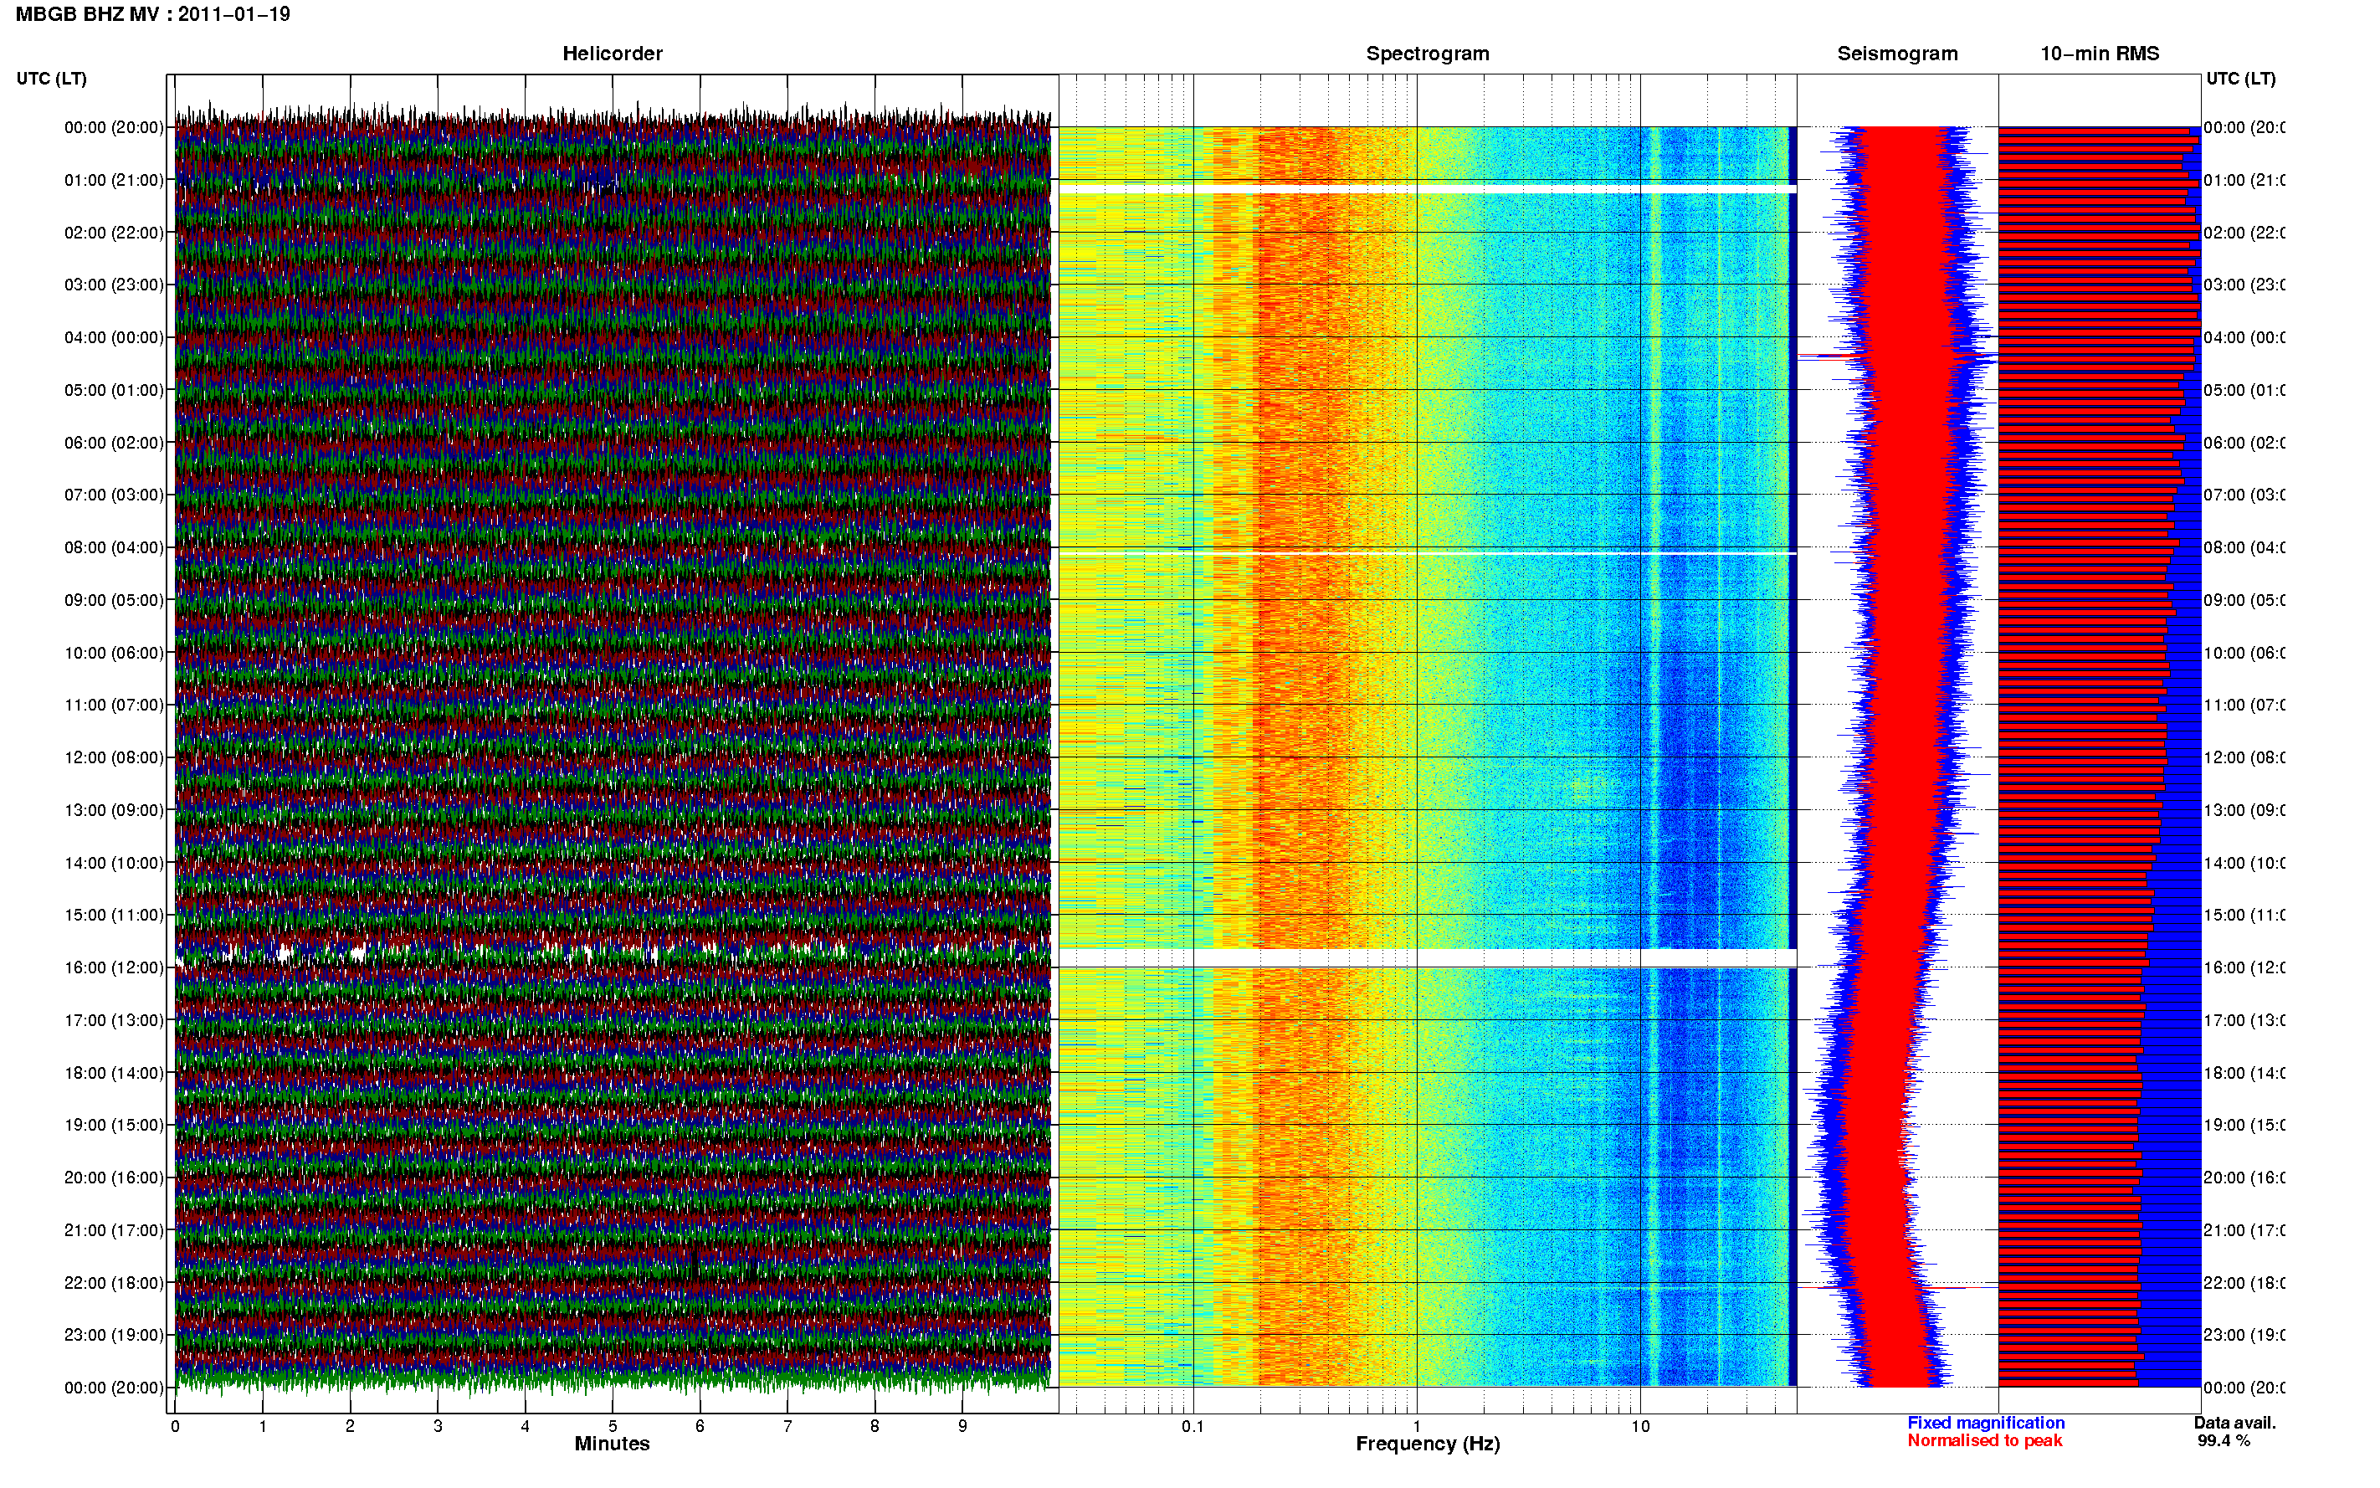Click the 'Frequency (Hz)' x-axis label
The height and width of the screenshot is (1488, 2380).
coord(1428,1444)
